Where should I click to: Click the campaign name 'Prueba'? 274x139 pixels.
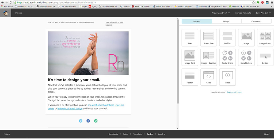point(18,13)
